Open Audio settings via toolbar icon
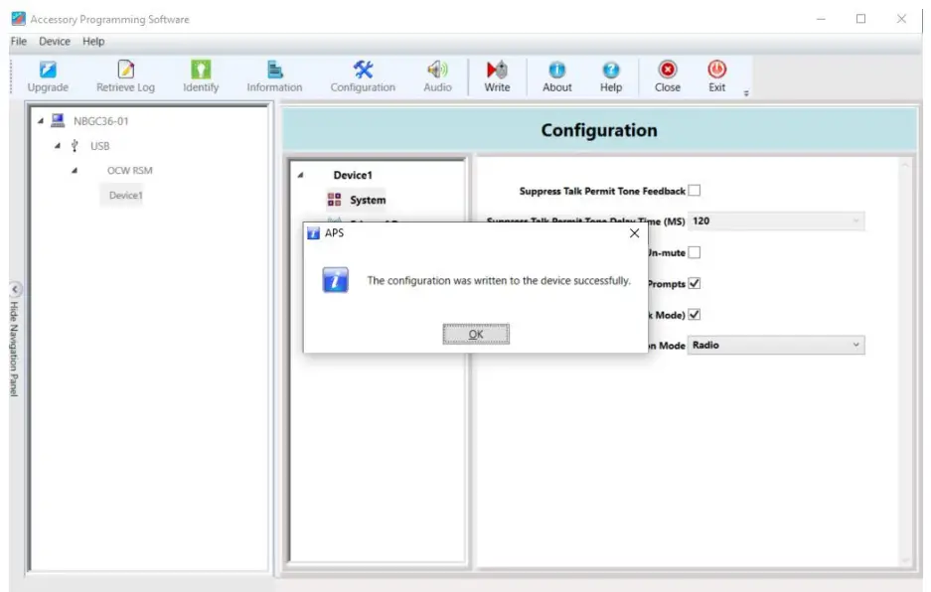The image size is (931, 592). point(437,75)
